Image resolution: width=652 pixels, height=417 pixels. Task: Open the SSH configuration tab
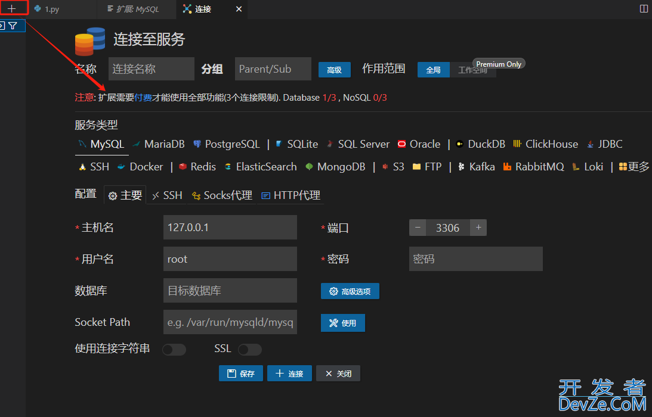tap(167, 195)
